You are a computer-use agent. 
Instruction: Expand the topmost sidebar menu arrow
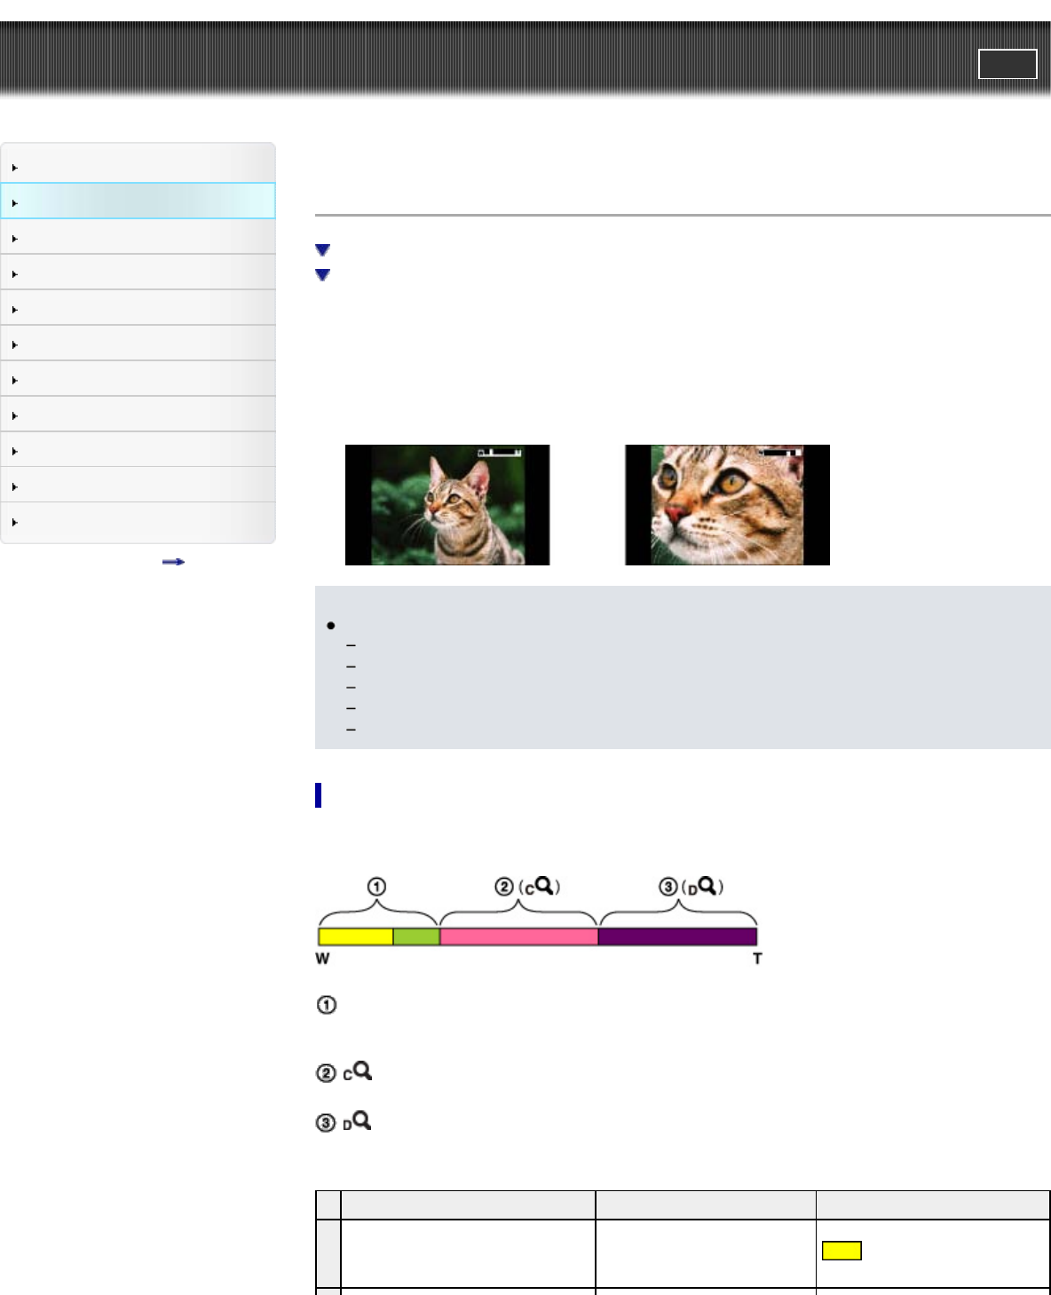point(15,167)
